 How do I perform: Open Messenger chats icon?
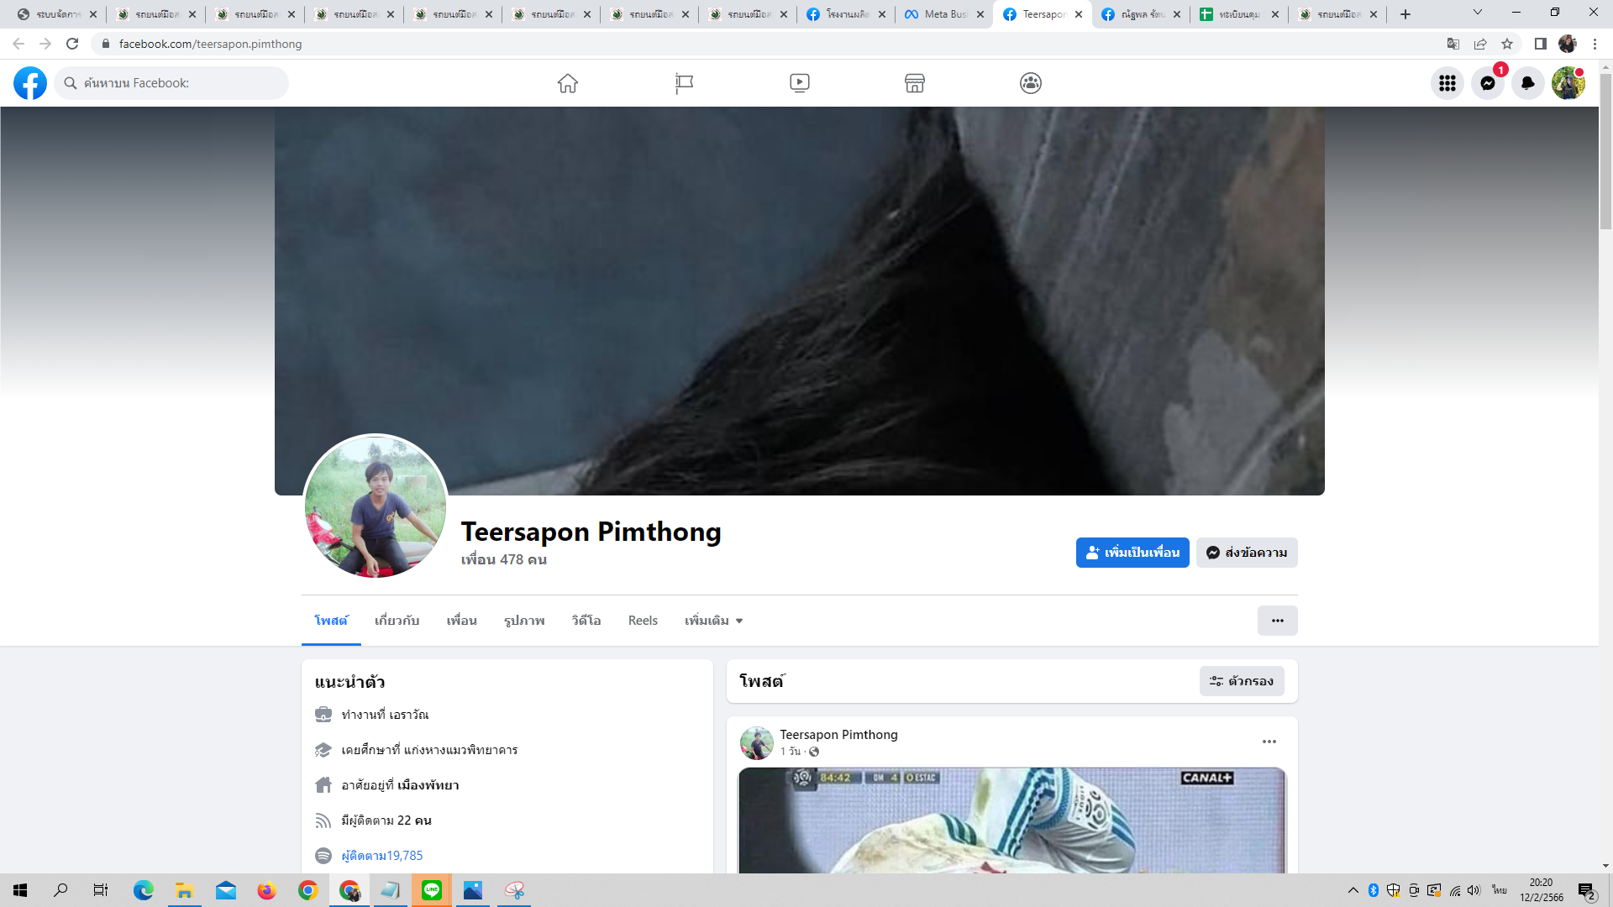tap(1487, 83)
